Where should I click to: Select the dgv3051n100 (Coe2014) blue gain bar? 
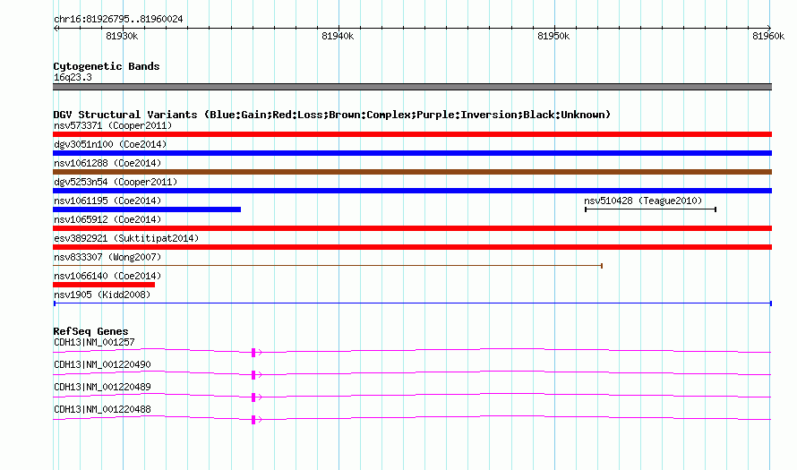coord(412,153)
